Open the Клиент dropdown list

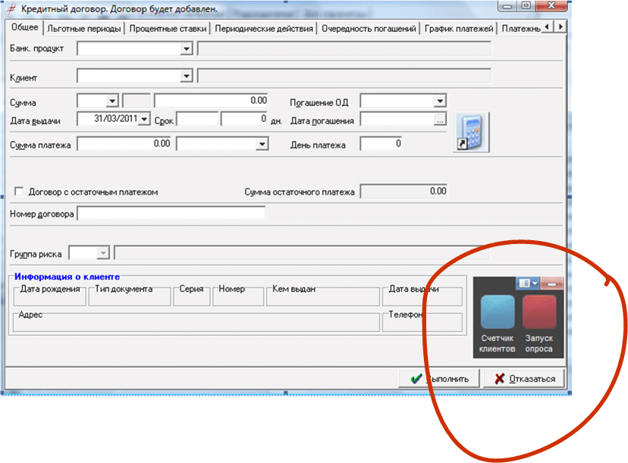point(187,77)
